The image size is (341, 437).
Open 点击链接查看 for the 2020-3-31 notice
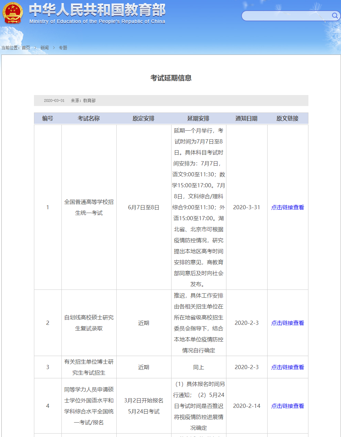(287, 207)
